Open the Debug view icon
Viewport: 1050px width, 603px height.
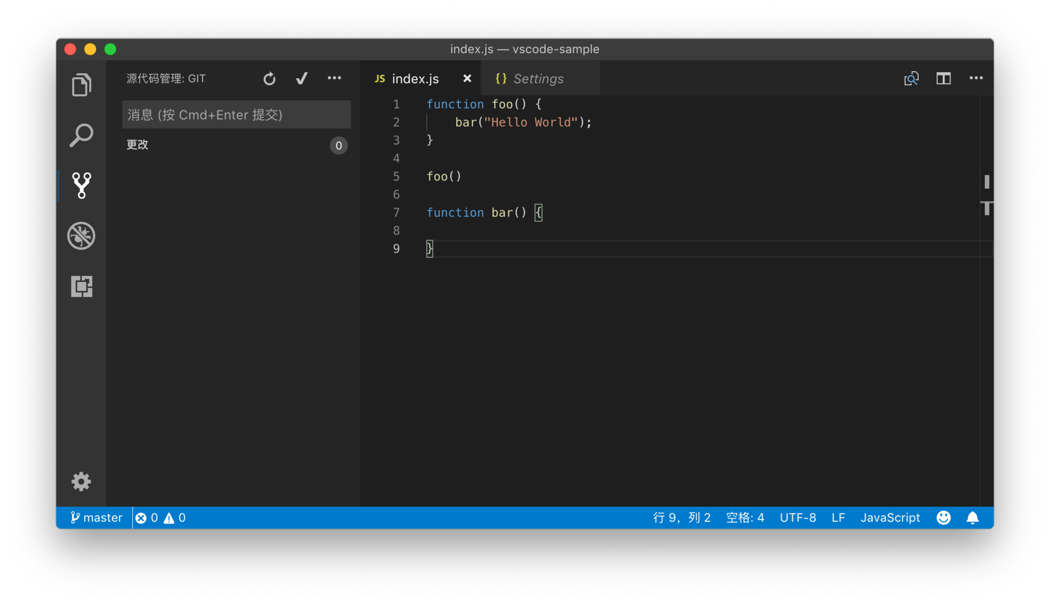[x=81, y=236]
